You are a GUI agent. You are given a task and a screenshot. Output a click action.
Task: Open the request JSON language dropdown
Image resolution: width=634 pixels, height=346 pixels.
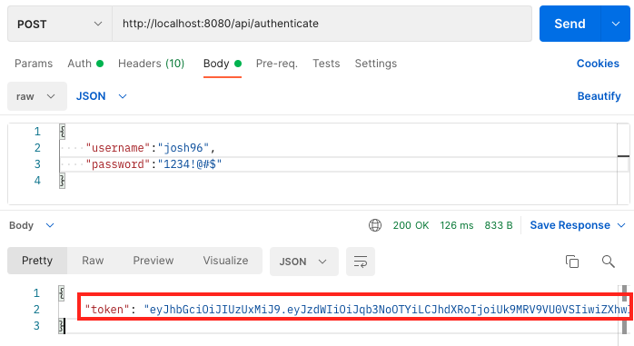[x=101, y=96]
